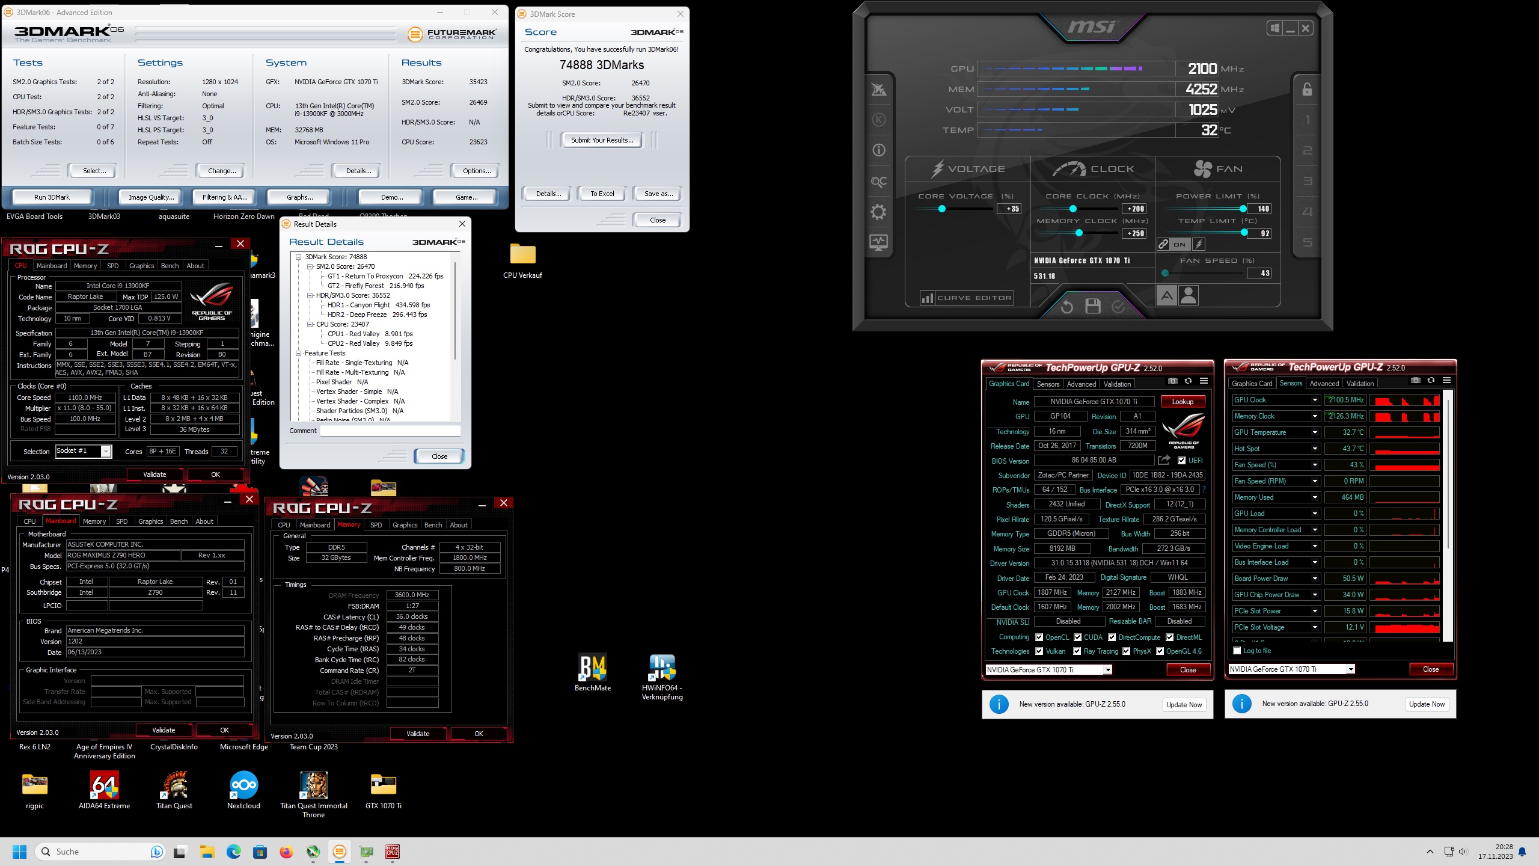Select Afterburner profile slot 3
This screenshot has height=866, width=1539.
[x=1307, y=181]
